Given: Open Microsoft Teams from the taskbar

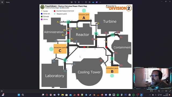Looking at the screenshot, I should [55, 95].
